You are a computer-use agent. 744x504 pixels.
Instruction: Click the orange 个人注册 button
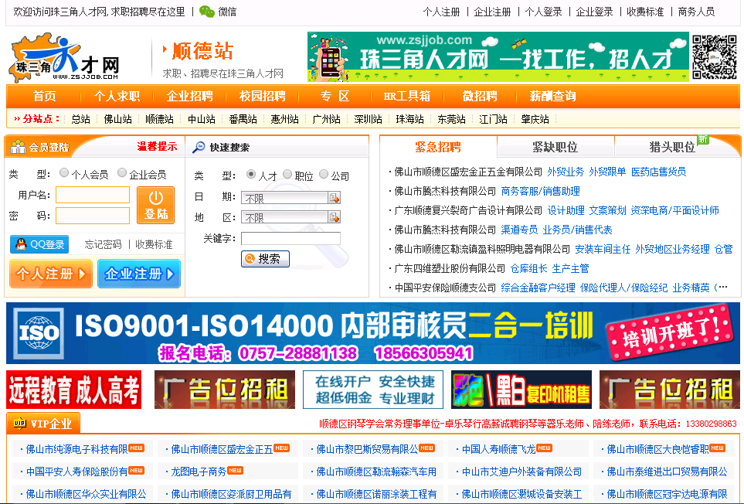(x=51, y=274)
